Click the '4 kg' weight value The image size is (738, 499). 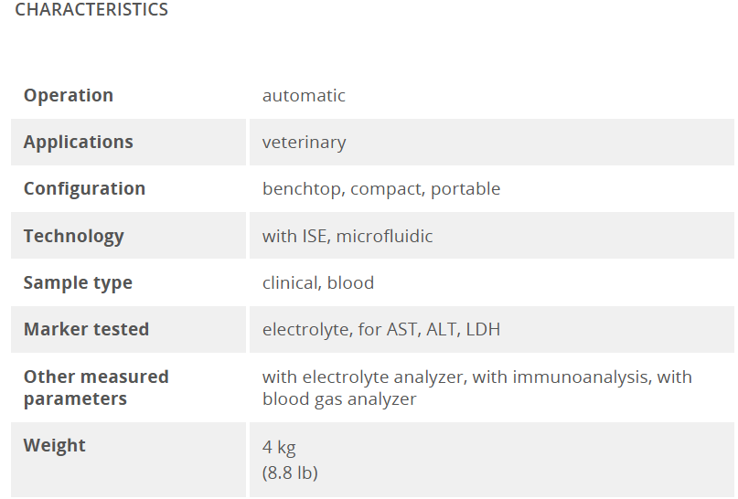pyautogui.click(x=279, y=447)
